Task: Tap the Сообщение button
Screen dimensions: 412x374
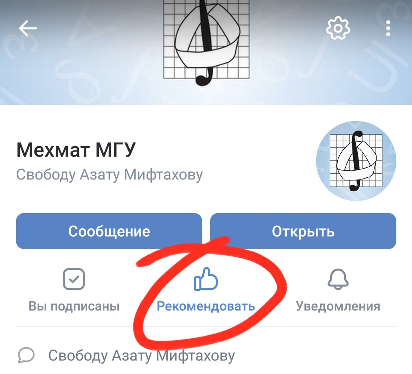Action: 109,231
